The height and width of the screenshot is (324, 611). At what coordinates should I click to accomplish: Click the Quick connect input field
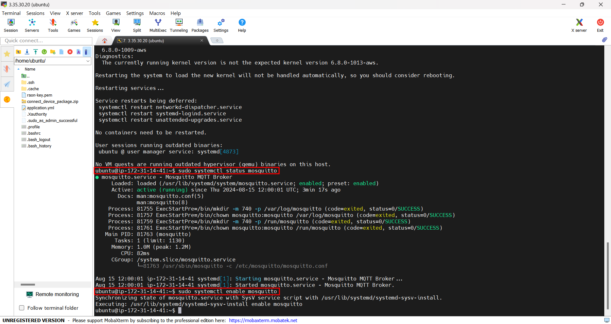[x=46, y=41]
